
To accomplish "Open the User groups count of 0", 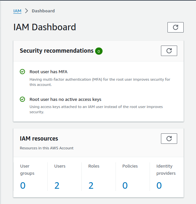I will point(23,185).
